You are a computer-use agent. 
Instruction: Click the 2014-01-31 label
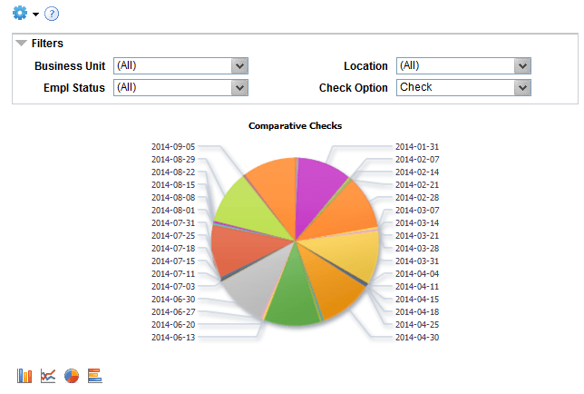click(417, 147)
